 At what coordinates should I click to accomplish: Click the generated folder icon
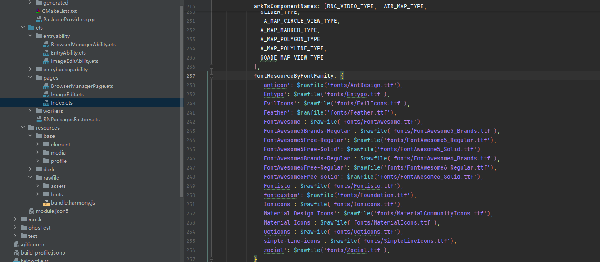coord(39,3)
